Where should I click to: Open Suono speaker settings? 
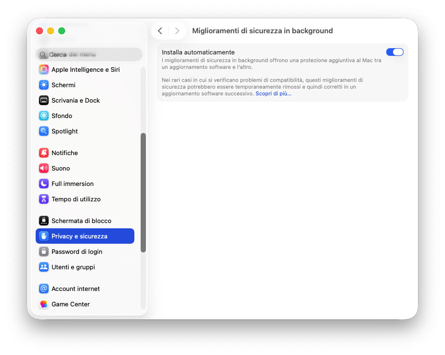click(x=62, y=168)
